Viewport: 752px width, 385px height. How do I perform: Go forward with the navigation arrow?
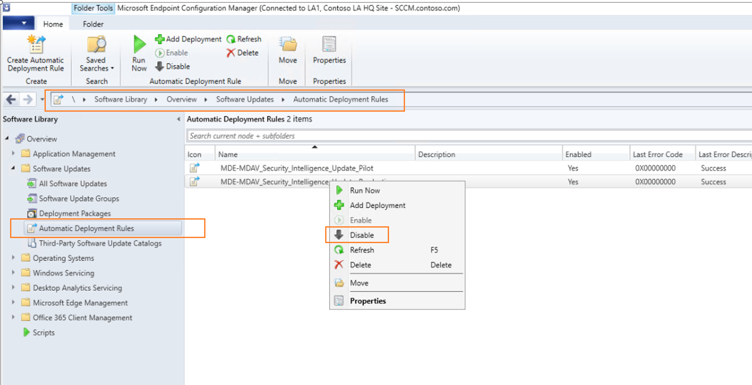pyautogui.click(x=28, y=100)
